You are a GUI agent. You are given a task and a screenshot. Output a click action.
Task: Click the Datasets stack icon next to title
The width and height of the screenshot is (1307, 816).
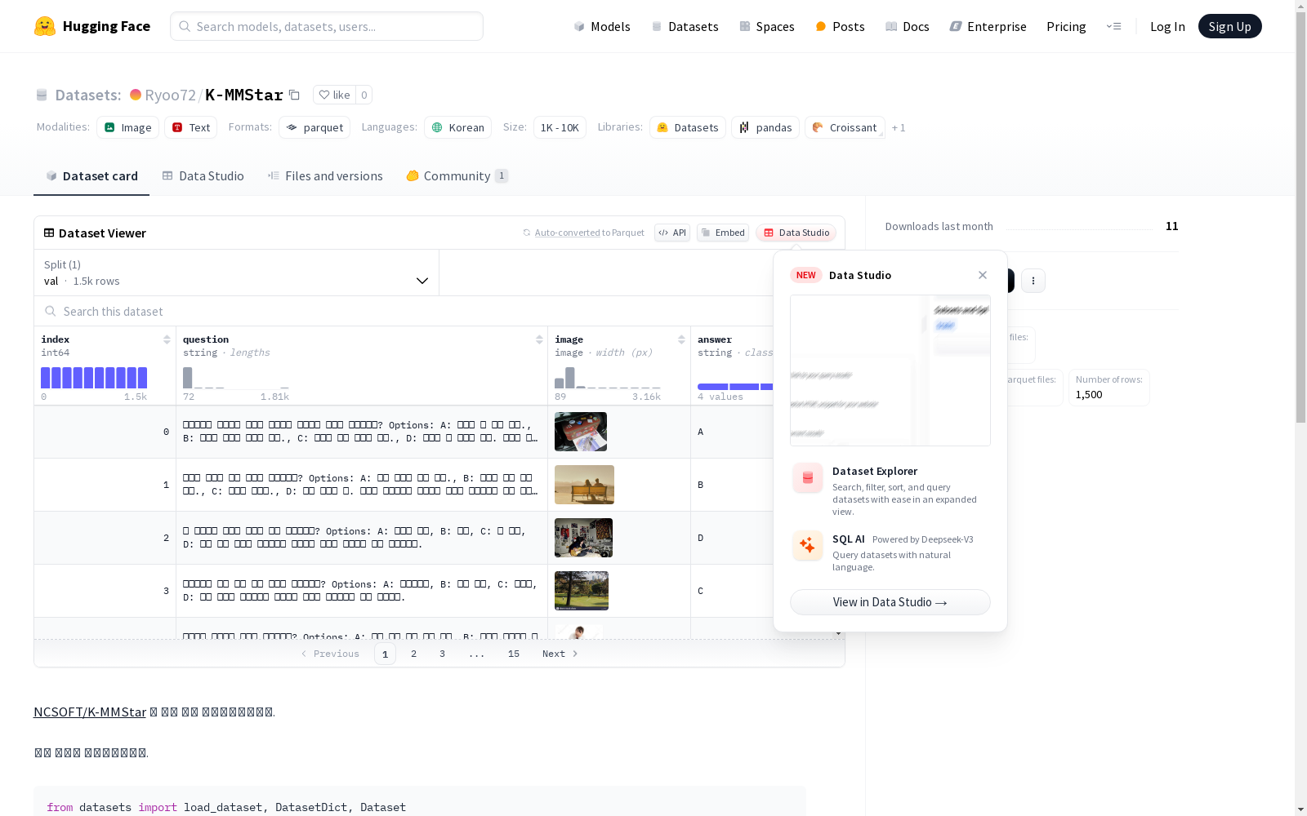(x=42, y=95)
